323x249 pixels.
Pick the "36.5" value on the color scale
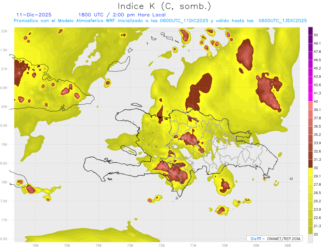coord(317,127)
